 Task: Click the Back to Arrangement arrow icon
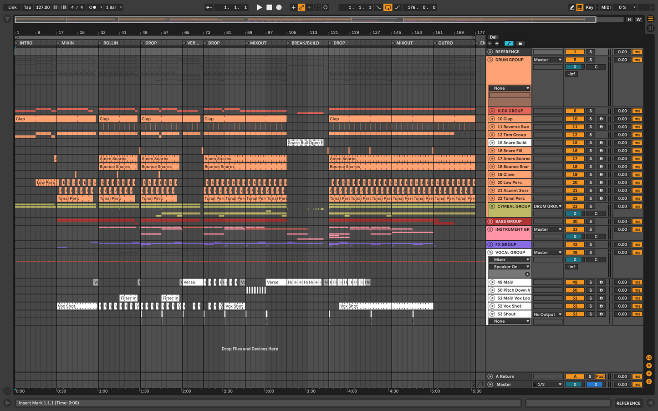pos(309,7)
